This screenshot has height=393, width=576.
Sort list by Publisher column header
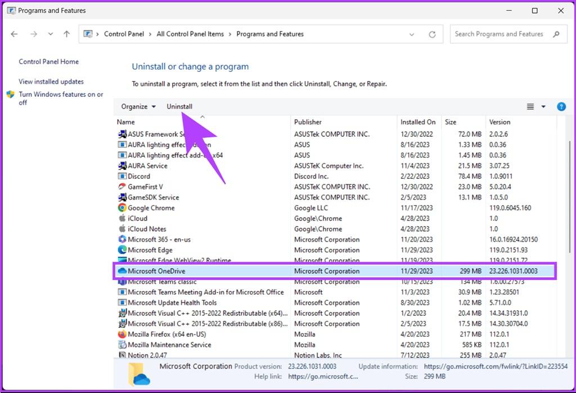coord(308,122)
